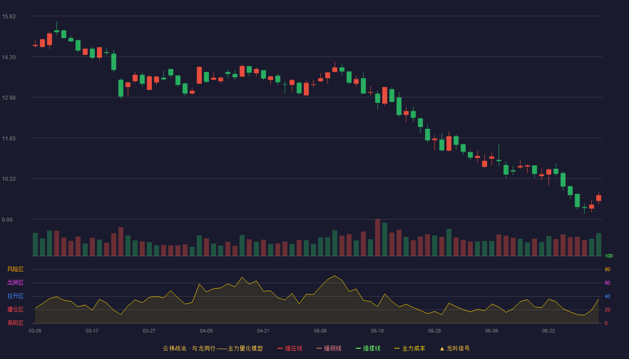The width and height of the screenshot is (629, 359).
Task: Click the magenta 60 indicator scale value
Action: point(607,283)
